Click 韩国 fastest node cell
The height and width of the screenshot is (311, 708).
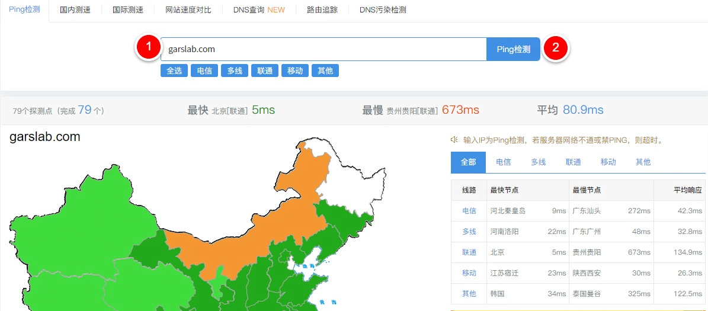pos(497,294)
